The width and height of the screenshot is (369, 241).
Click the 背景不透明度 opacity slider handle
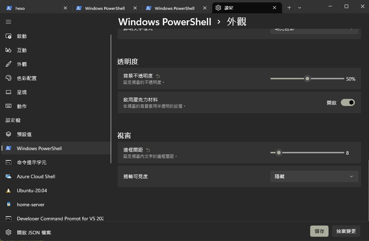[307, 79]
